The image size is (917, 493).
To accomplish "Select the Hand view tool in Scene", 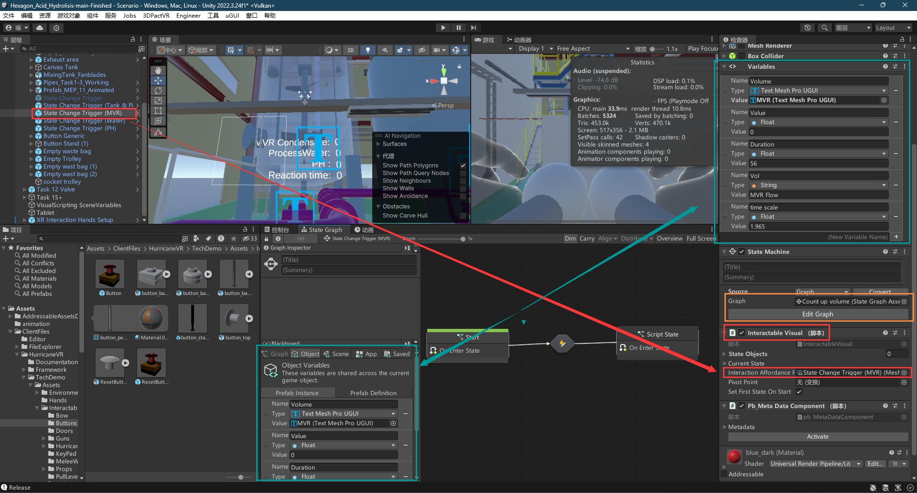I will click(158, 71).
